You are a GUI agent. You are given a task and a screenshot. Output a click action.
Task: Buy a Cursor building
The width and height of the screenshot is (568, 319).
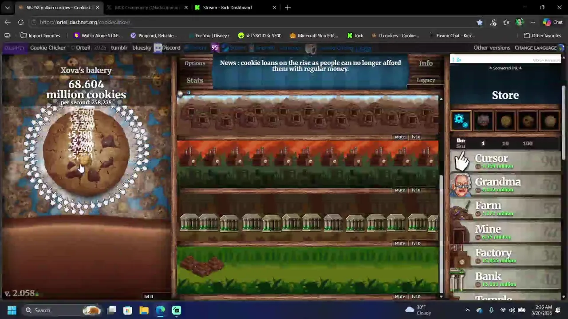[x=505, y=161]
